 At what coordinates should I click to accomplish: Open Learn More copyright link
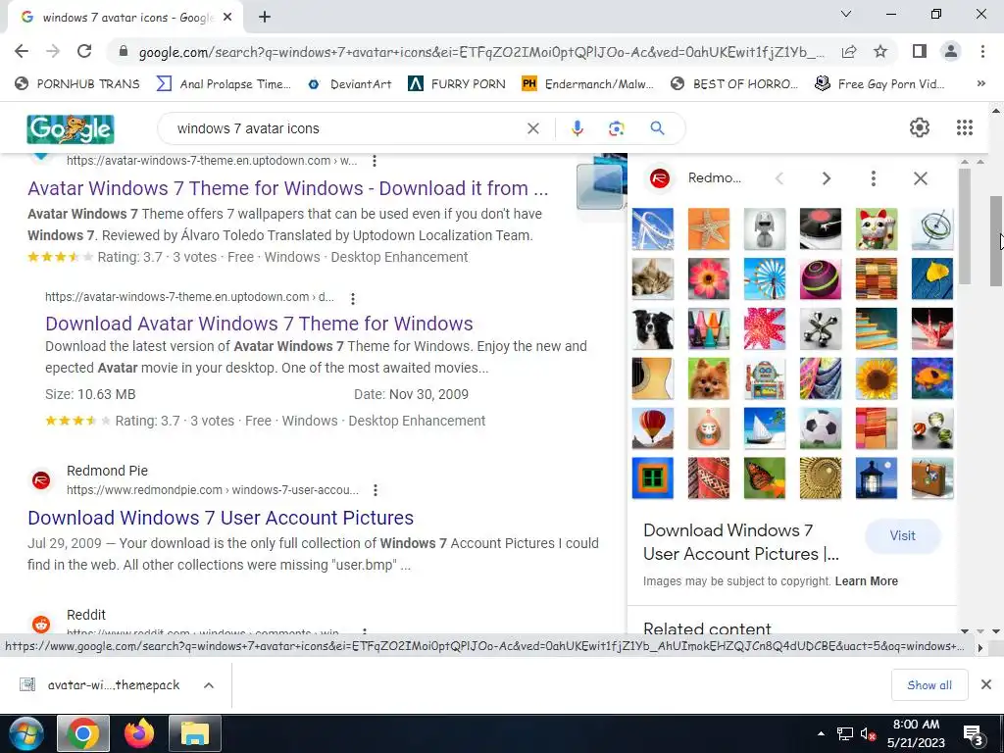click(867, 581)
